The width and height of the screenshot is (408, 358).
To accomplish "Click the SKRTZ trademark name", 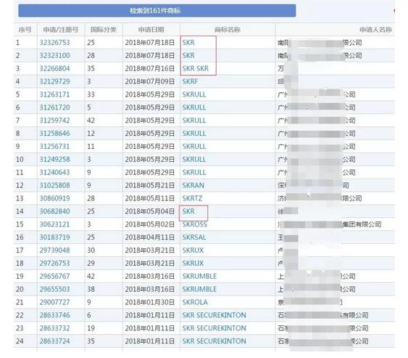I will point(192,198).
